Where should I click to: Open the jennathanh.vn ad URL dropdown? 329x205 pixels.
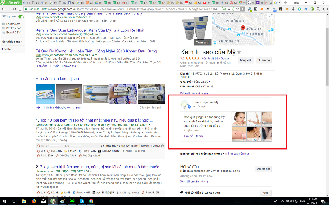96,55
